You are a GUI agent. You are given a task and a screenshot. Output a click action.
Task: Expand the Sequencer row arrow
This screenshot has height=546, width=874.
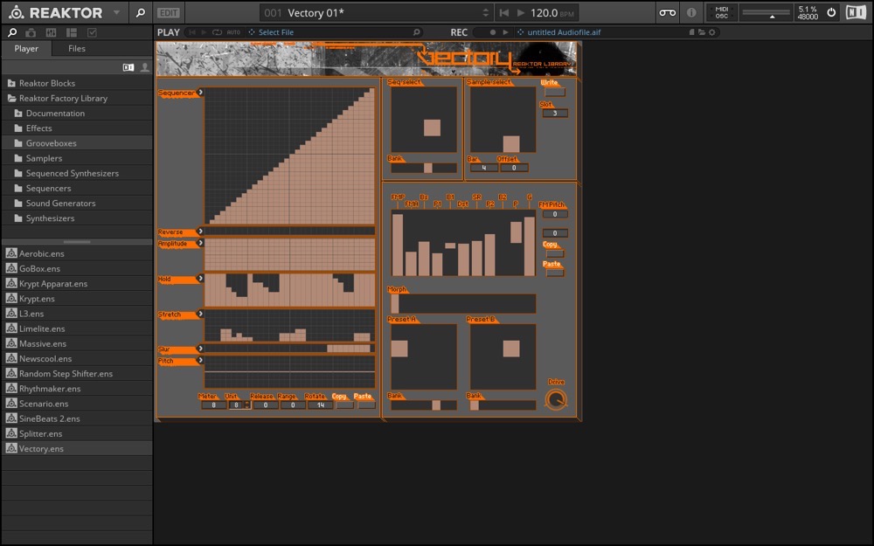click(x=200, y=93)
